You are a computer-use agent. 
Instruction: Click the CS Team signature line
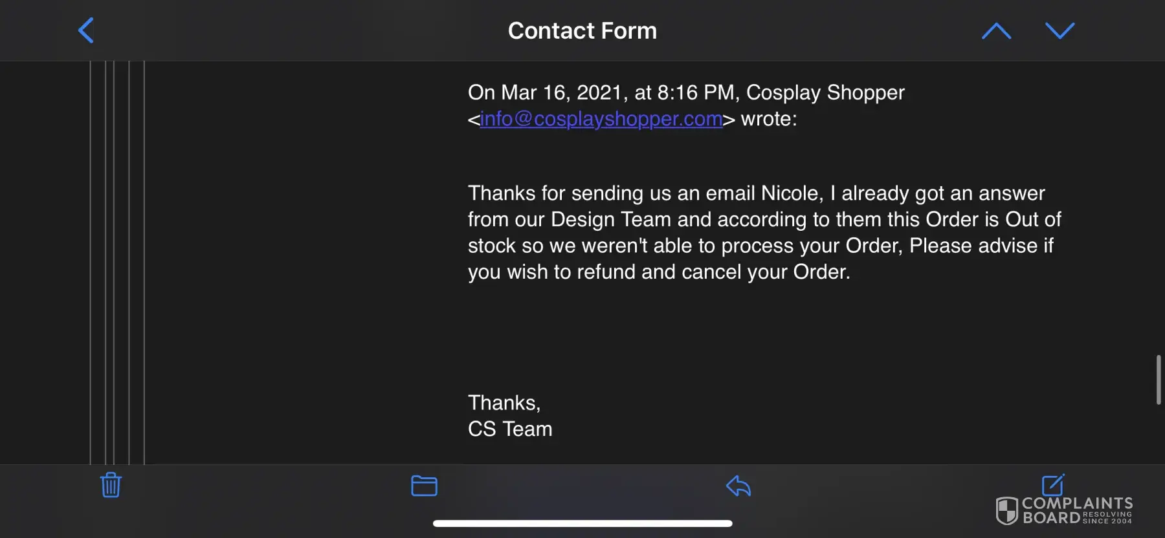coord(510,429)
